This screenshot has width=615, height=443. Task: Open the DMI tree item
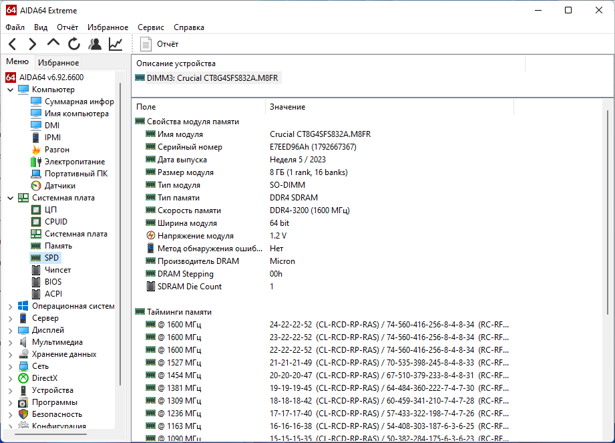(45, 126)
